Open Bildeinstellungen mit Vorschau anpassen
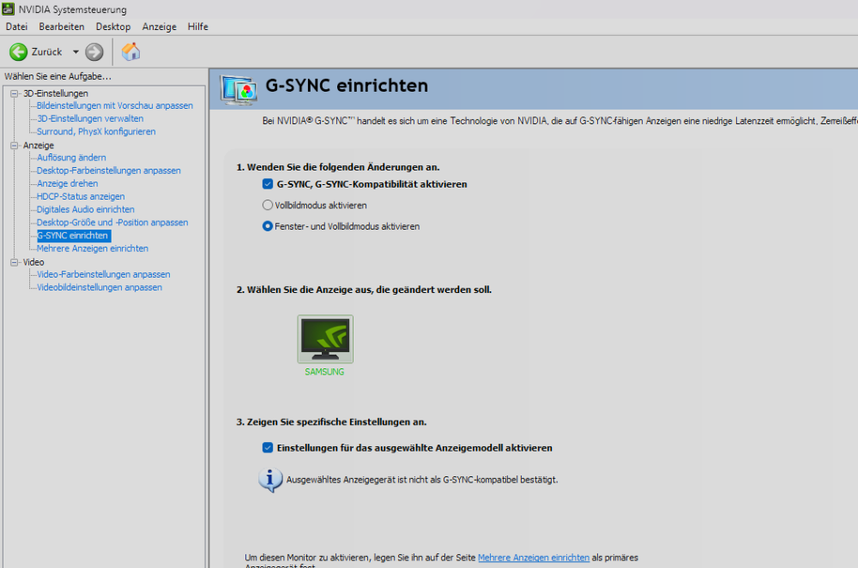This screenshot has height=568, width=858. point(115,105)
